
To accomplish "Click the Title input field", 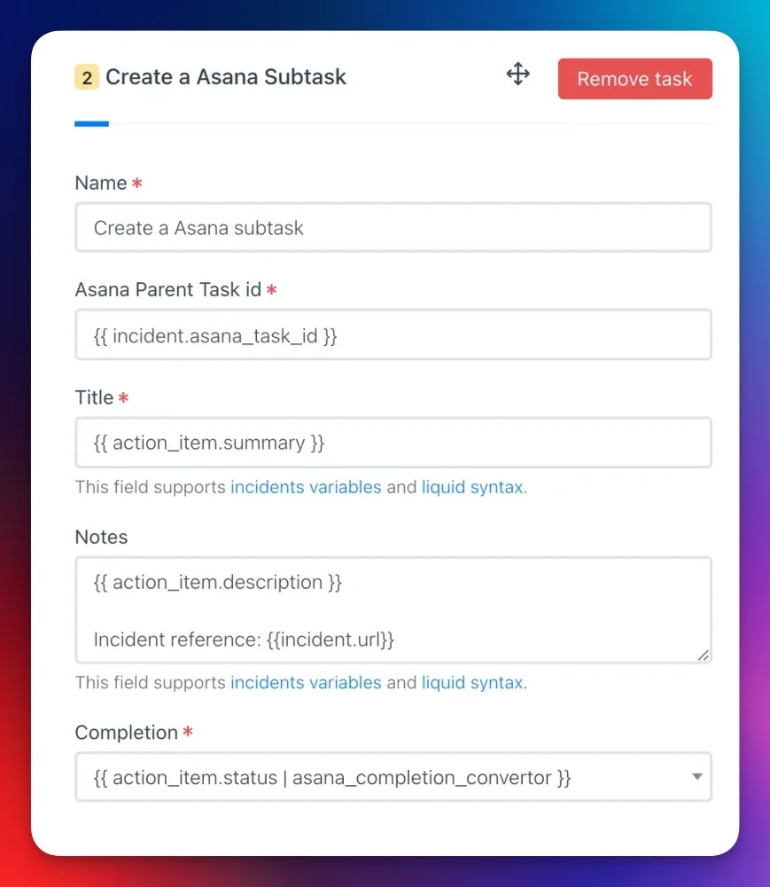I will 393,443.
